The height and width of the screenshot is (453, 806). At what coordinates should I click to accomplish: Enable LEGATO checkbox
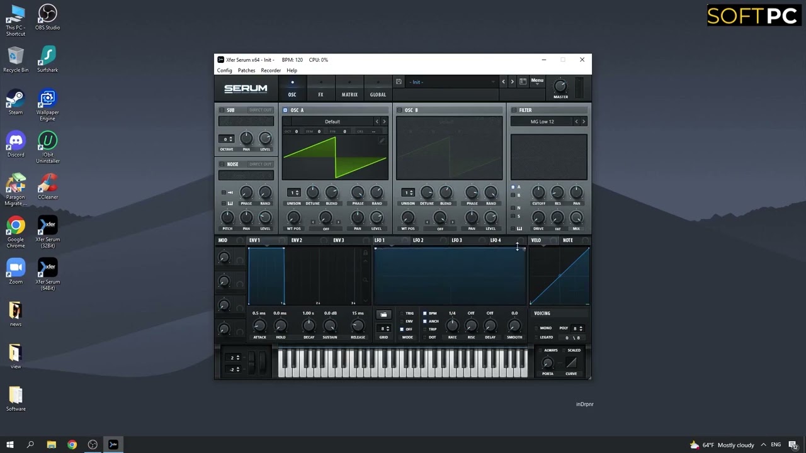pyautogui.click(x=536, y=337)
